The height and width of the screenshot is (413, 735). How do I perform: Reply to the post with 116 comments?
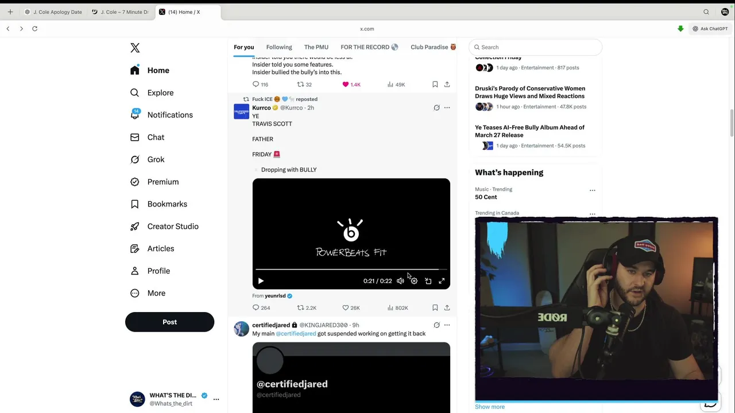tap(260, 84)
